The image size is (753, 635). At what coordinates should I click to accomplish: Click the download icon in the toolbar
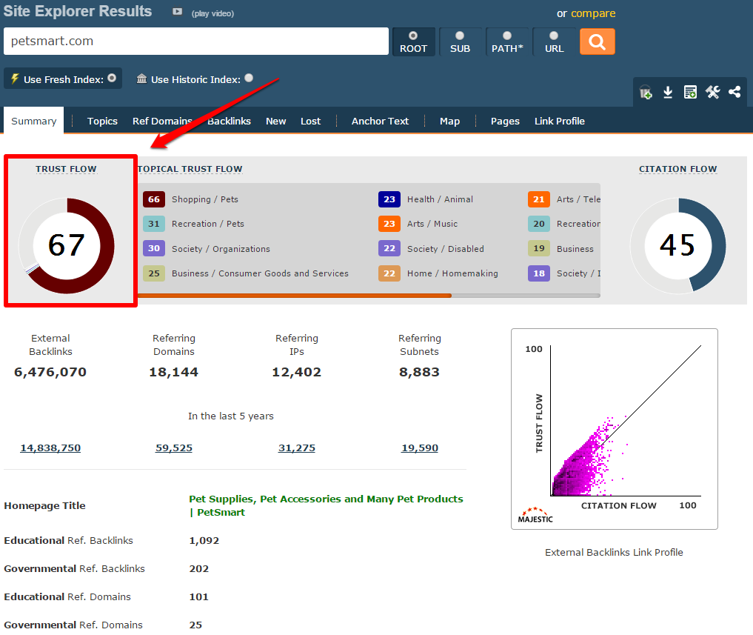[668, 93]
